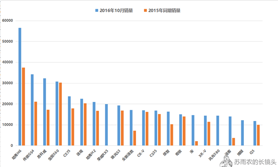Click the blue 2016 bar for 荣威RX5
Viewport: 278px width, 167px height.
106,125
